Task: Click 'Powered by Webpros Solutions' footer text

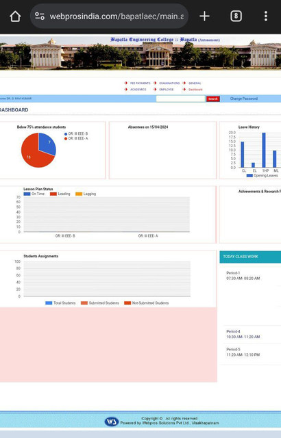Action: tap(169, 423)
